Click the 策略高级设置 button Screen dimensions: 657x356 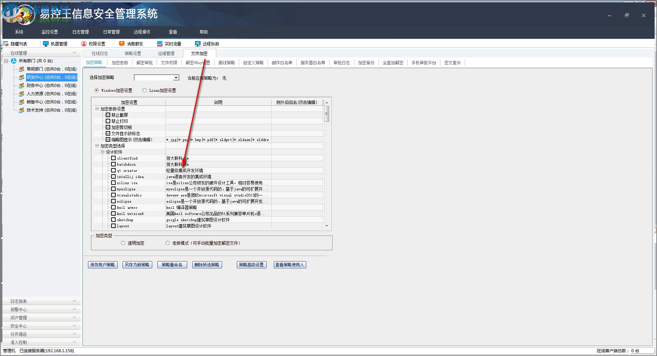[252, 265]
